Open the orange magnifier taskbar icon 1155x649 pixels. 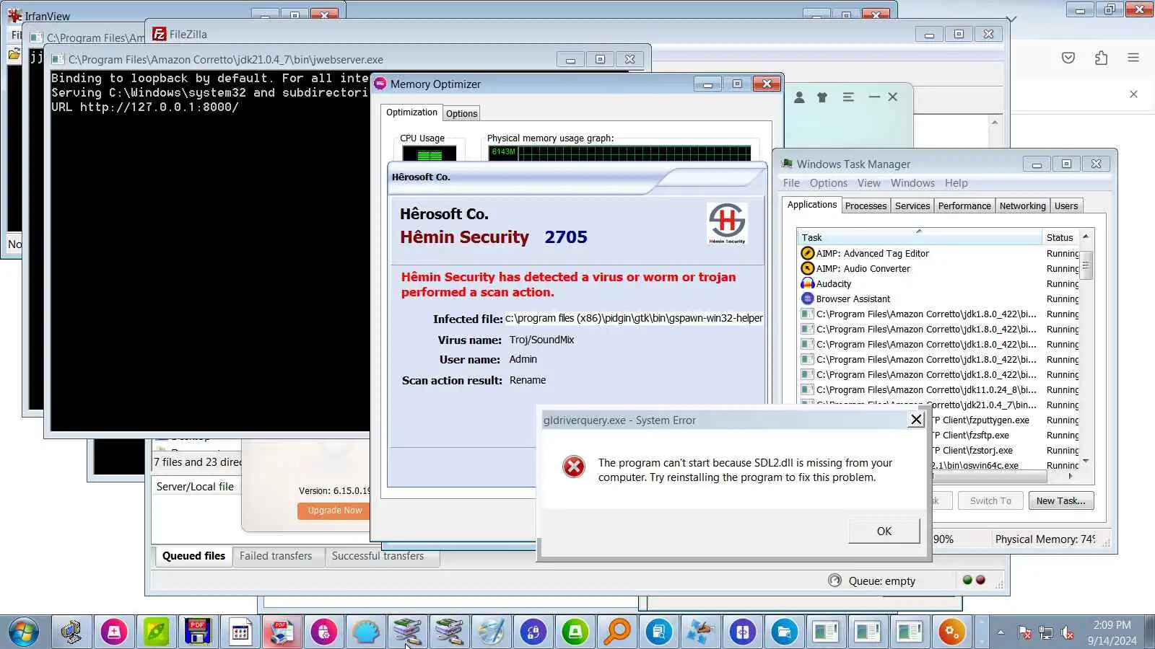[x=617, y=632]
